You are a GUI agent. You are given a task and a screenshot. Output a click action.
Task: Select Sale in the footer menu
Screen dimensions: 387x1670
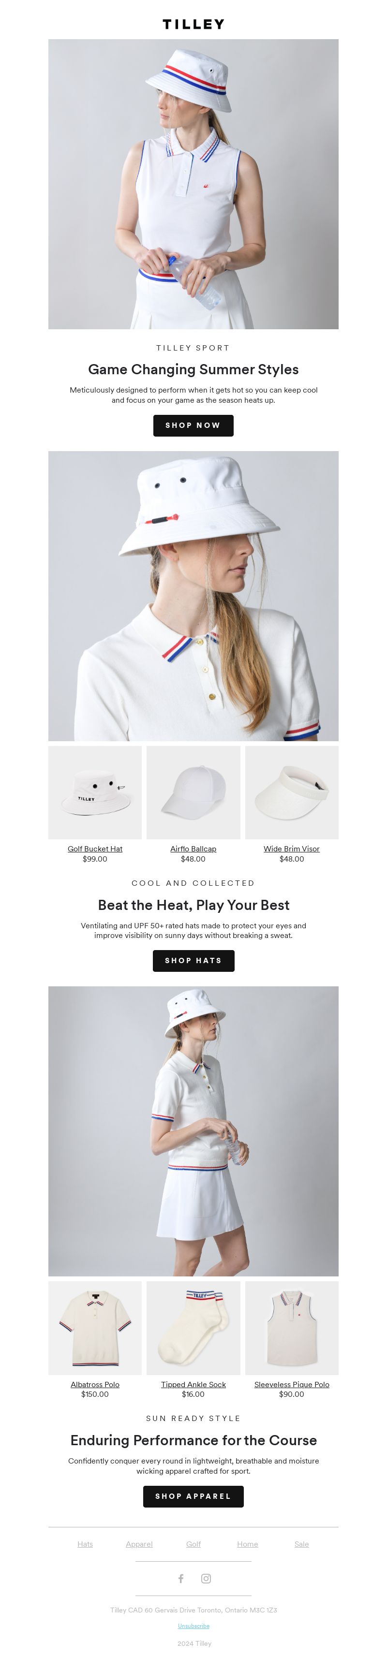coord(301,1544)
